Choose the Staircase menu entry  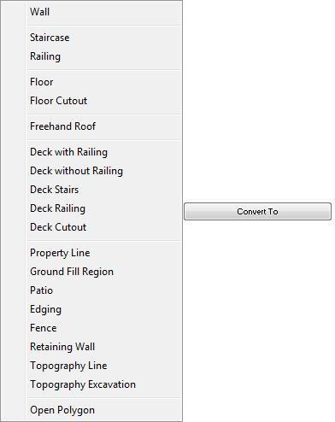coord(104,38)
